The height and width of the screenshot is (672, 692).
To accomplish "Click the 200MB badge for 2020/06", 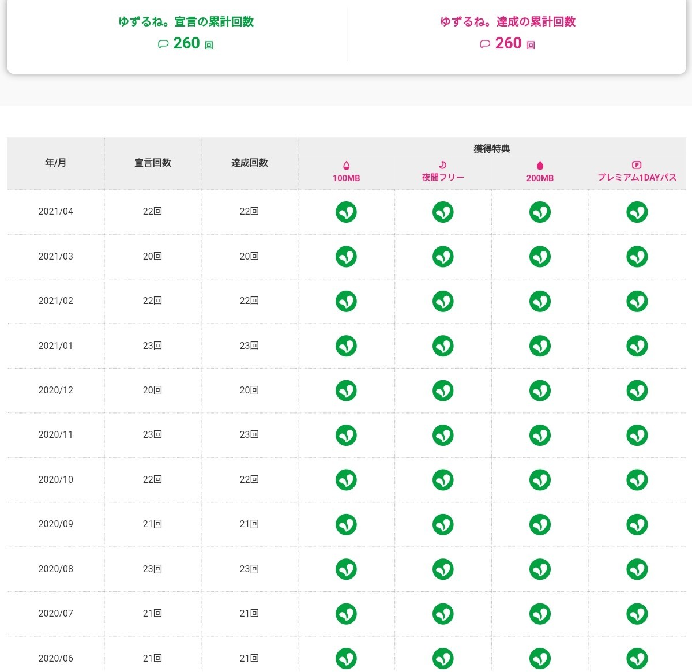I will point(540,658).
